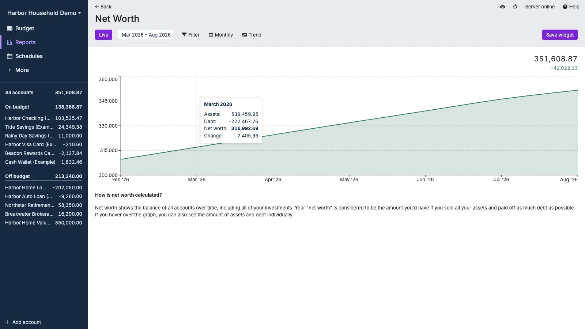Click the Jul '26 point on graph
The height and width of the screenshot is (329, 585).
[x=501, y=99]
